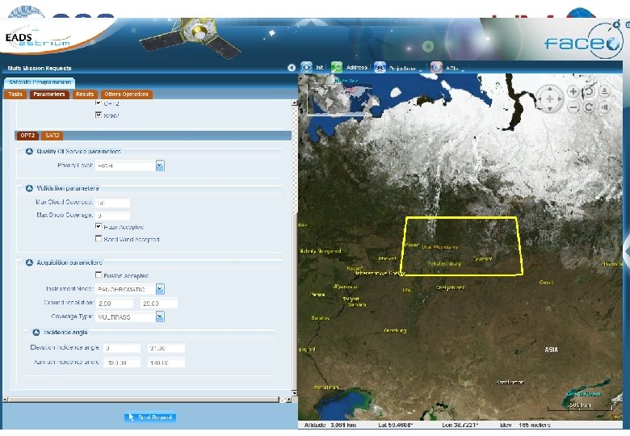Viewport: 630px width, 436px height.
Task: Click the Init label in map toolbar
Action: pyautogui.click(x=320, y=68)
